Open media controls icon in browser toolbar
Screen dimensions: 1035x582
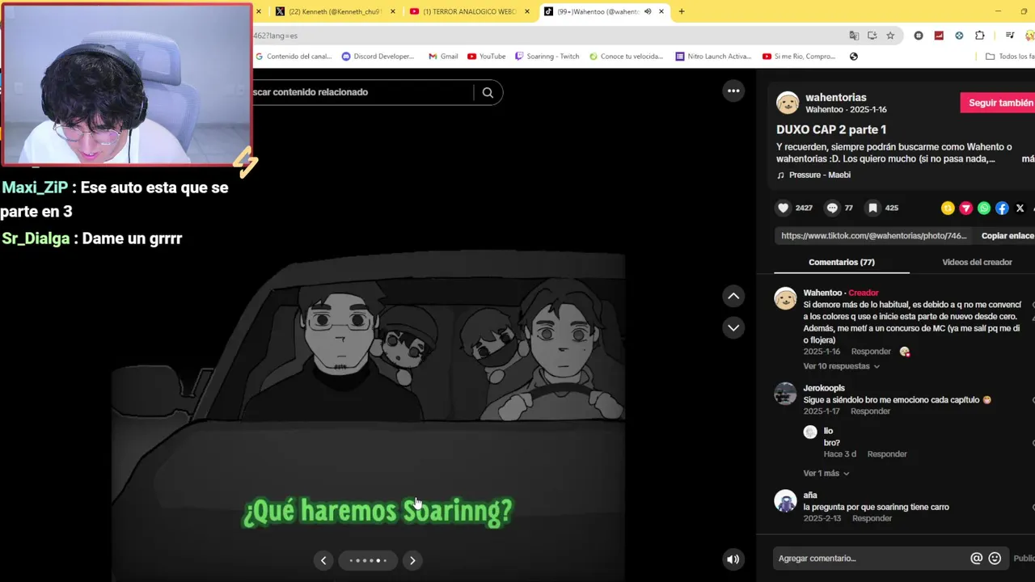tap(1010, 36)
